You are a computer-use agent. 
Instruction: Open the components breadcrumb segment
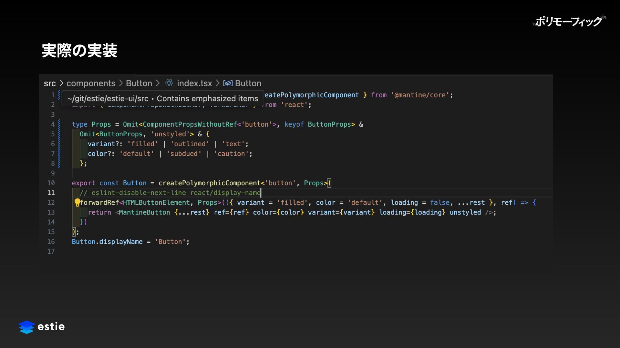[x=91, y=83]
